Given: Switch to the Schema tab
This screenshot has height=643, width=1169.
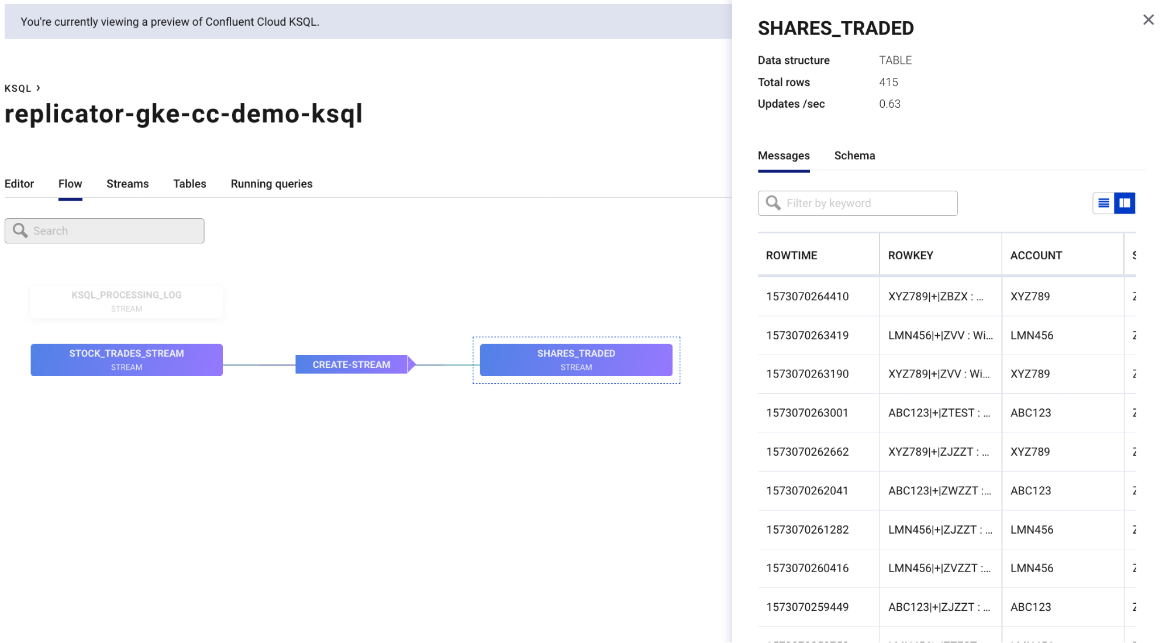Looking at the screenshot, I should [854, 156].
